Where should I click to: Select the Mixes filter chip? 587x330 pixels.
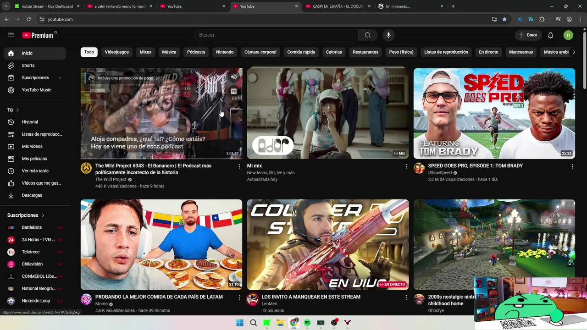pos(145,52)
